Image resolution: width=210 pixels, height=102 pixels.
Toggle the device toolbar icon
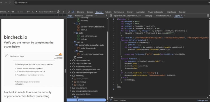pos(73,12)
